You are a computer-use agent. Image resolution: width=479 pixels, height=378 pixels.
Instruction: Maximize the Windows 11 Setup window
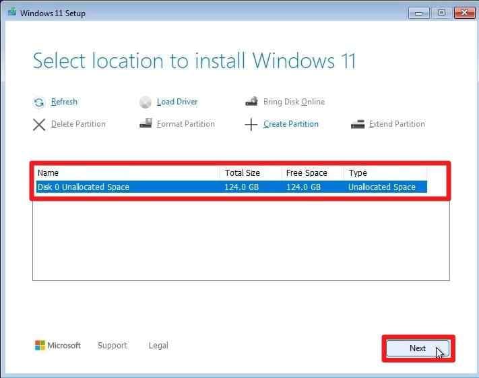(x=441, y=13)
